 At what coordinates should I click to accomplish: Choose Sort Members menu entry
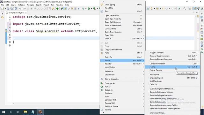(172, 81)
